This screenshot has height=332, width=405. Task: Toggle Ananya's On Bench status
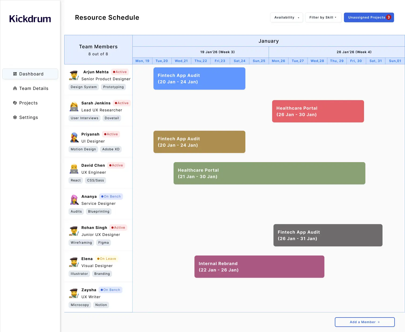tap(111, 196)
